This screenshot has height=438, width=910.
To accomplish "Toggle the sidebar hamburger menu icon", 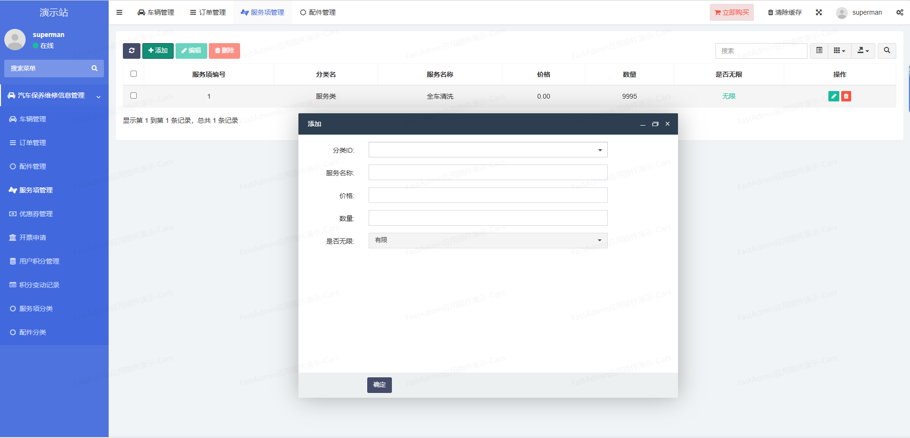I will point(120,12).
